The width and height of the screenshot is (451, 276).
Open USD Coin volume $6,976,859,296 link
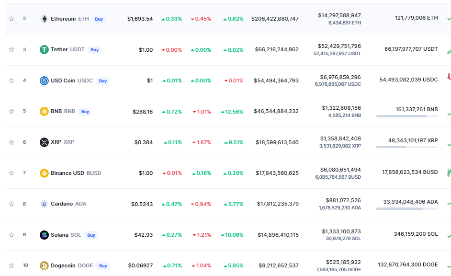pos(340,77)
